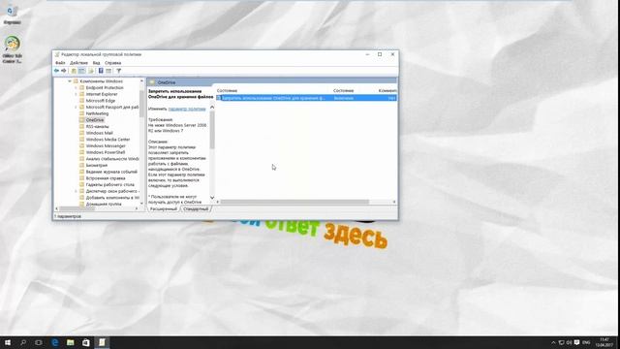
Task: Click tree pane vertical scrollbar up arrow
Action: pos(141,81)
